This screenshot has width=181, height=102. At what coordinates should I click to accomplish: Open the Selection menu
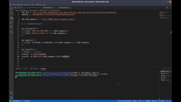tap(20, 5)
